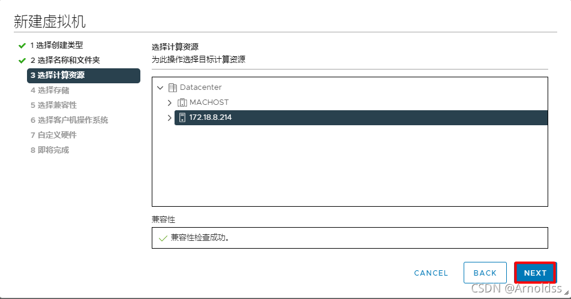Select the Datacenter tree item
The image size is (571, 299).
point(200,87)
